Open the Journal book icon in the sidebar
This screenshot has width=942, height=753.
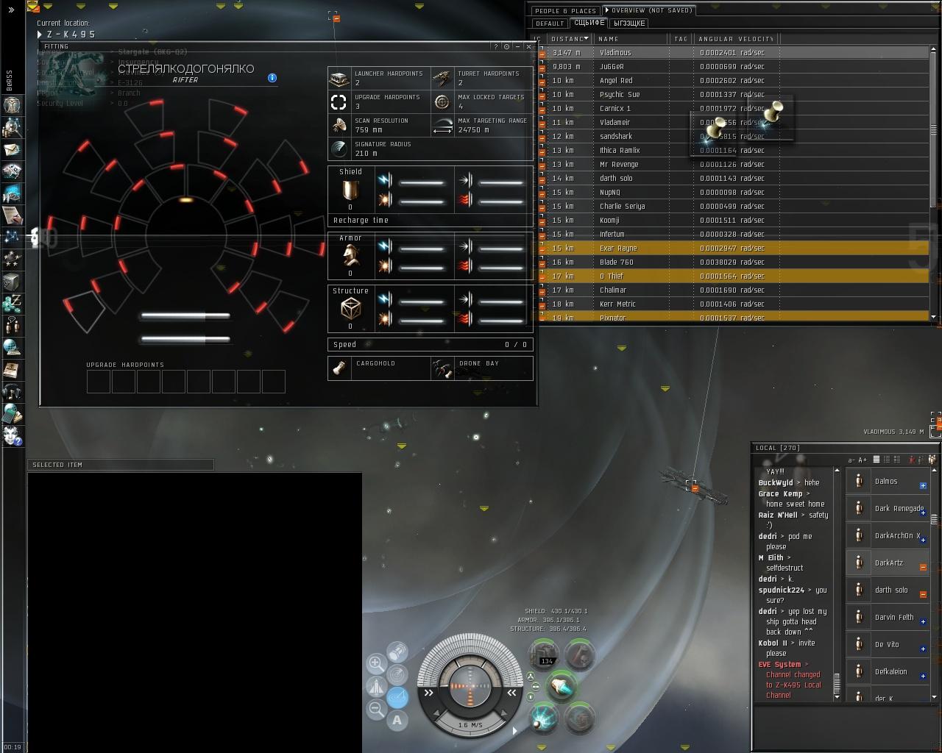coord(11,369)
